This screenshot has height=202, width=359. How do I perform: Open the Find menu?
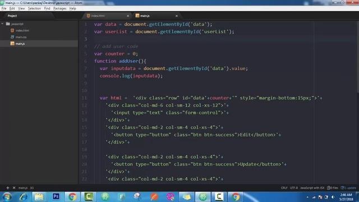point(47,8)
